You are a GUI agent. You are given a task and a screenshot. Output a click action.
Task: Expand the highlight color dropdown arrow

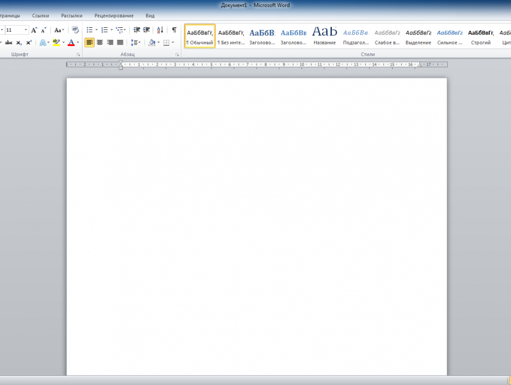click(x=63, y=42)
